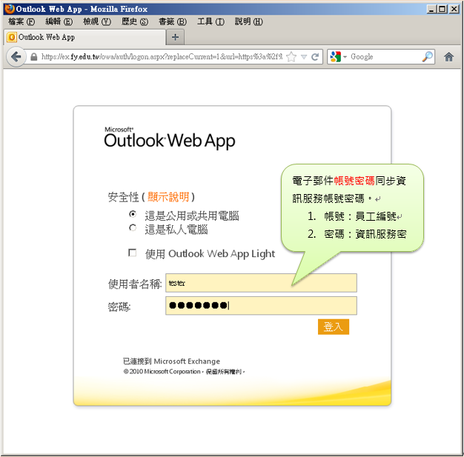Click the 使用者名稱 username field
The width and height of the screenshot is (464, 457).
pos(261,283)
